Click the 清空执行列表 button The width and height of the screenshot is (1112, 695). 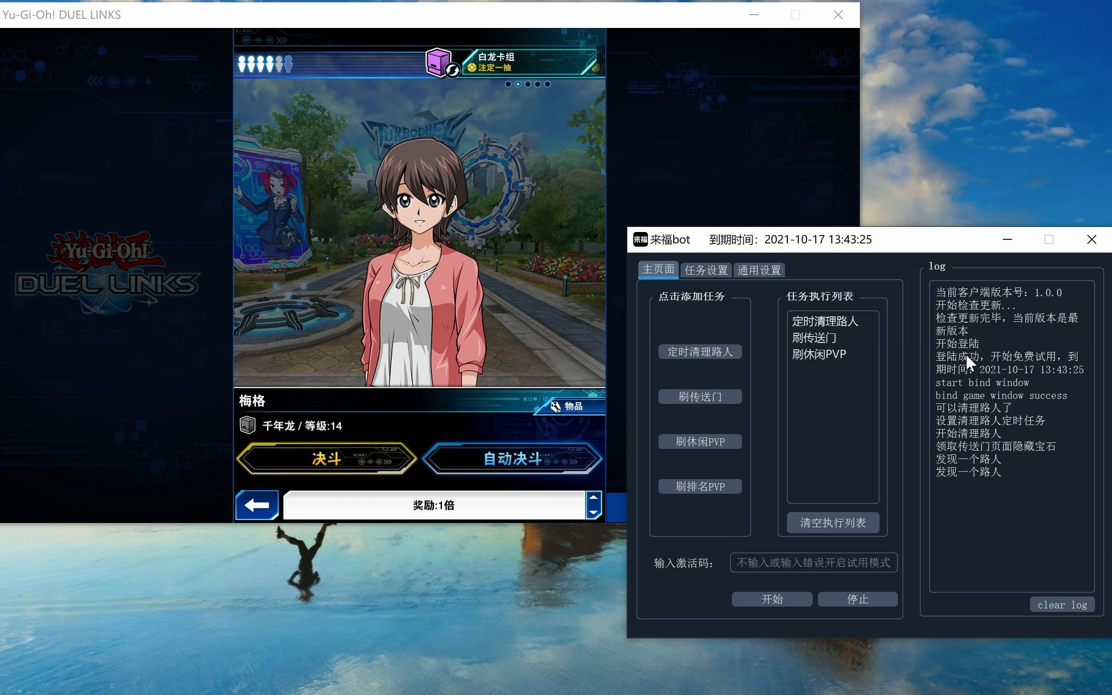point(832,523)
